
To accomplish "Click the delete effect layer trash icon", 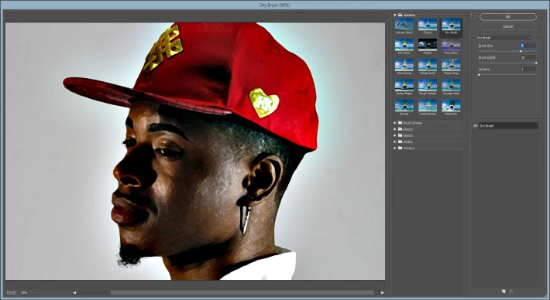I will 510,291.
